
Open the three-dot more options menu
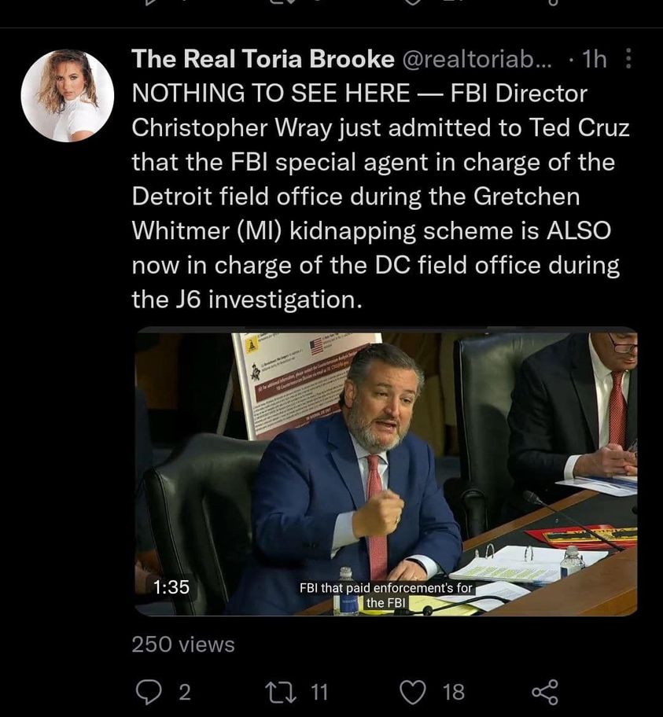[627, 59]
